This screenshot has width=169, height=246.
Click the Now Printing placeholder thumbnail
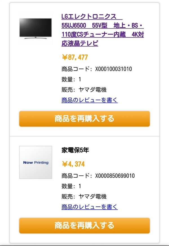point(35,162)
